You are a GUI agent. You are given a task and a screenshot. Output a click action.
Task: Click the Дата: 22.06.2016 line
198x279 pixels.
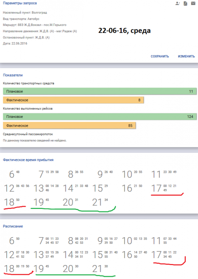(x=15, y=43)
